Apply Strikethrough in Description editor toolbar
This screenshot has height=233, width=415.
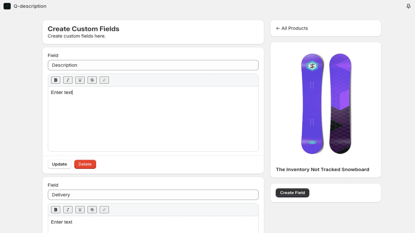(x=92, y=80)
